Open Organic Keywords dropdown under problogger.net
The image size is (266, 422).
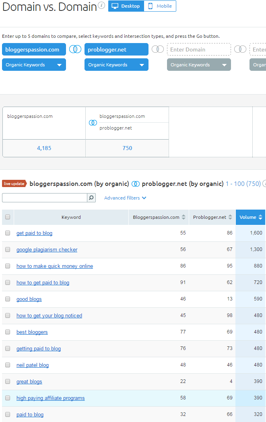[116, 65]
